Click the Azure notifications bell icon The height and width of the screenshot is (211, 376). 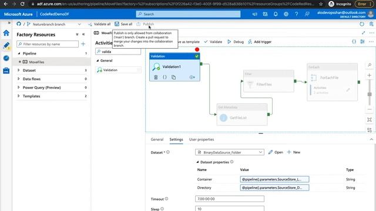tap(276, 14)
